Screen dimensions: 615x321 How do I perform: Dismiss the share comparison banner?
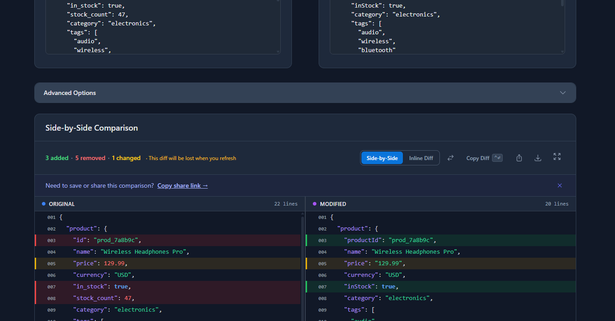click(560, 185)
